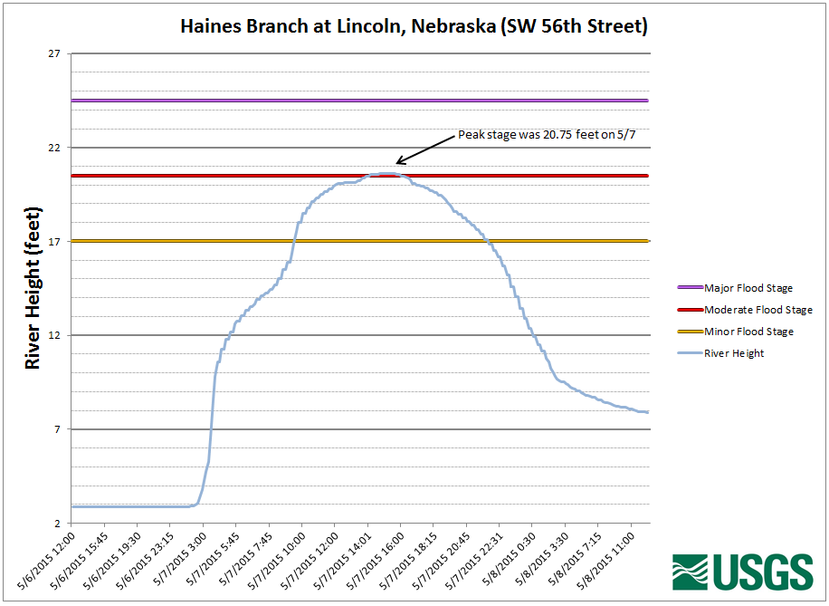Click the yellow Minor Flood Stage legend swatch
Image resolution: width=829 pixels, height=606 pixels.
point(690,332)
